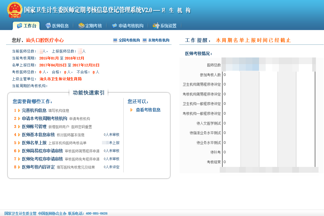Click the 医师信息 tab icon
Image resolution: width=324 pixels, height=216 pixels.
(x=48, y=26)
